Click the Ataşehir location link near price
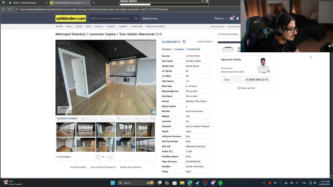333x187 pixels. (179, 49)
